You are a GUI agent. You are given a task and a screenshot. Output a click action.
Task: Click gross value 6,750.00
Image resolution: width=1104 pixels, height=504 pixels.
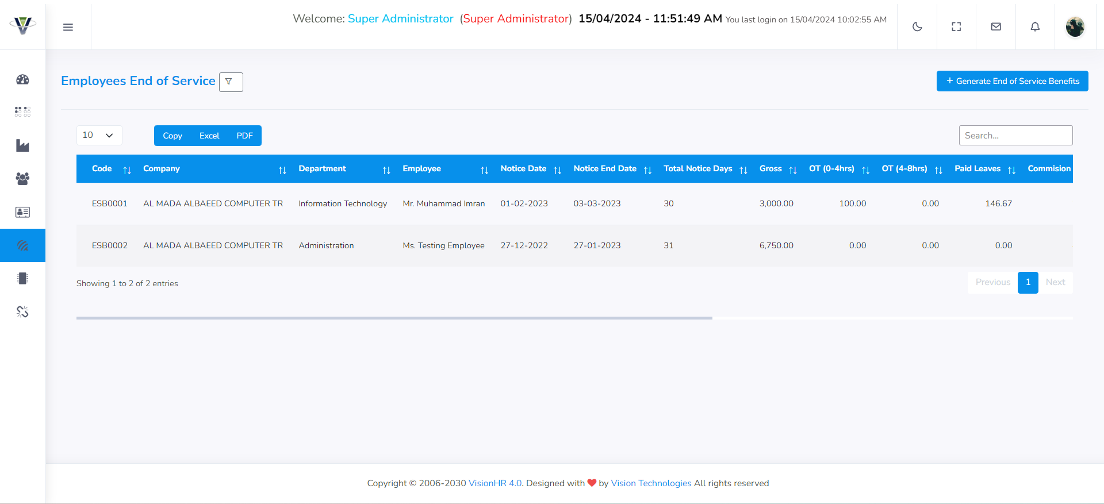point(776,245)
